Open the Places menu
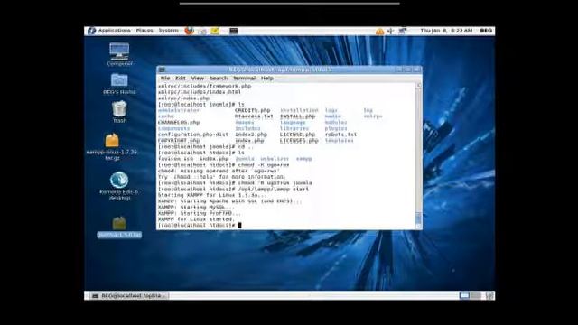This screenshot has height=325, width=578. tap(144, 31)
